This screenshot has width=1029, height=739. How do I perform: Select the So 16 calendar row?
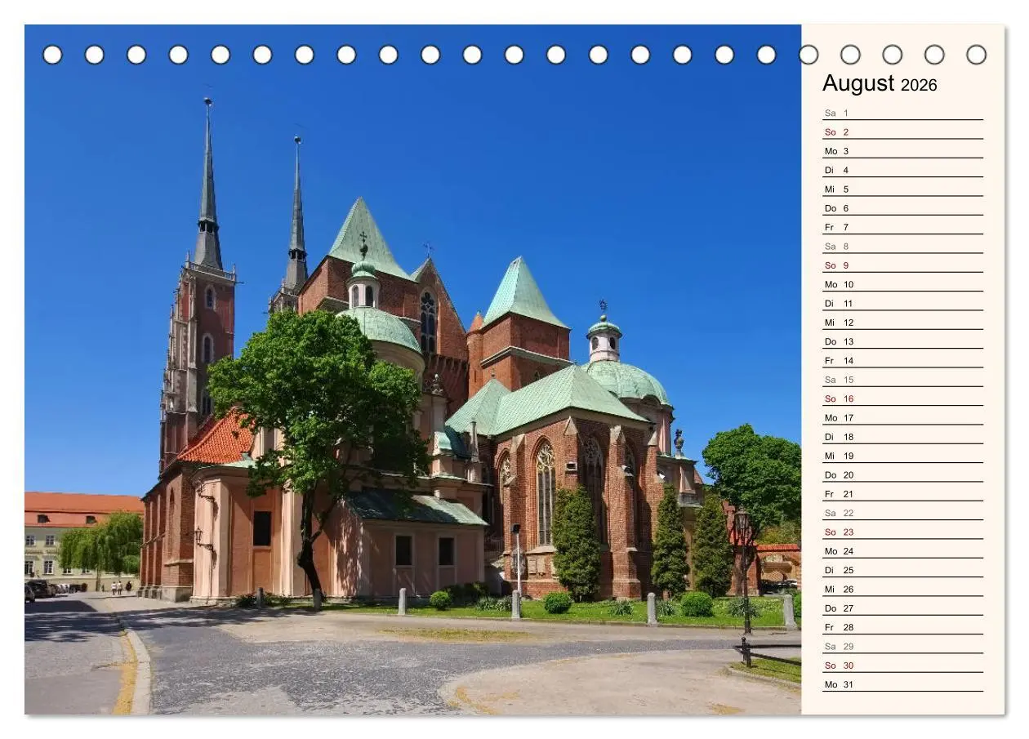[x=902, y=398]
